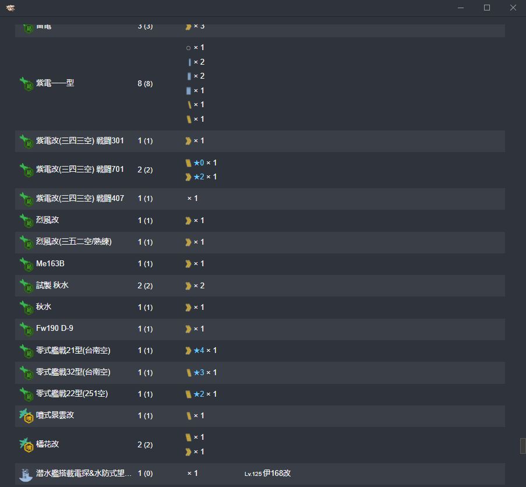Click the empty circle proficiency icon for 紫電一一型
Image resolution: width=526 pixels, height=487 pixels.
pos(188,48)
